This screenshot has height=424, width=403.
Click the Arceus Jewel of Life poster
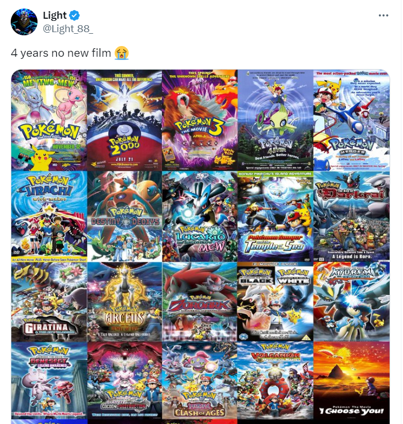coord(124,302)
